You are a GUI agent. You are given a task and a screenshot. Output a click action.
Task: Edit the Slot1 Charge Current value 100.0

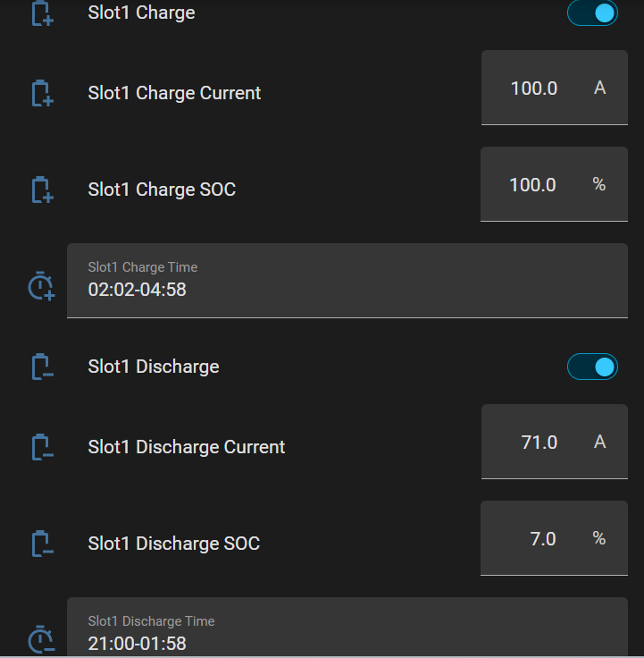point(555,88)
